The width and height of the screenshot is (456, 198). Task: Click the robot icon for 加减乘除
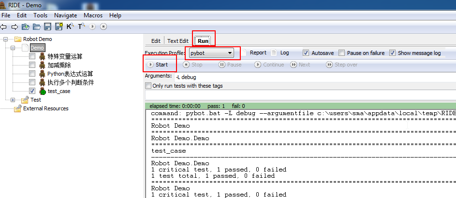click(43, 65)
